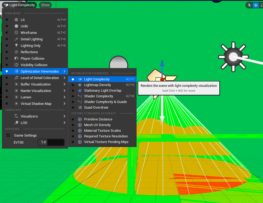
Task: Click the Shader Complexity icon
Action: [x=80, y=96]
